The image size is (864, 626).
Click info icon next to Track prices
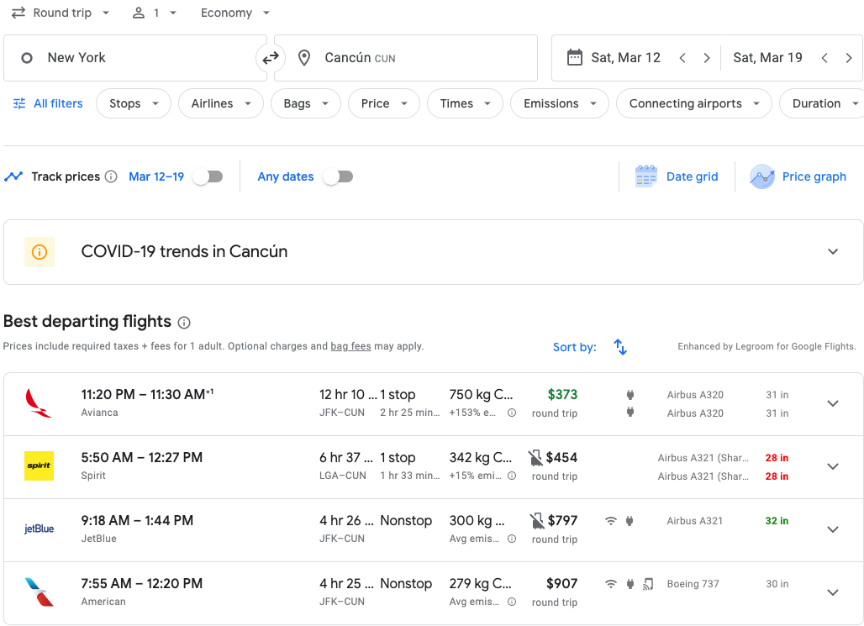click(111, 176)
